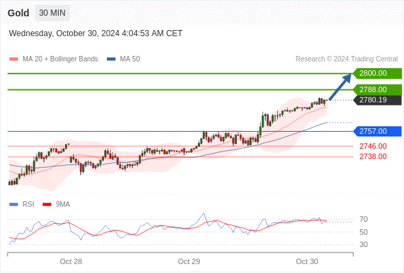The width and height of the screenshot is (404, 273).
Task: Click the blue upward forecast arrow
Action: 340,87
